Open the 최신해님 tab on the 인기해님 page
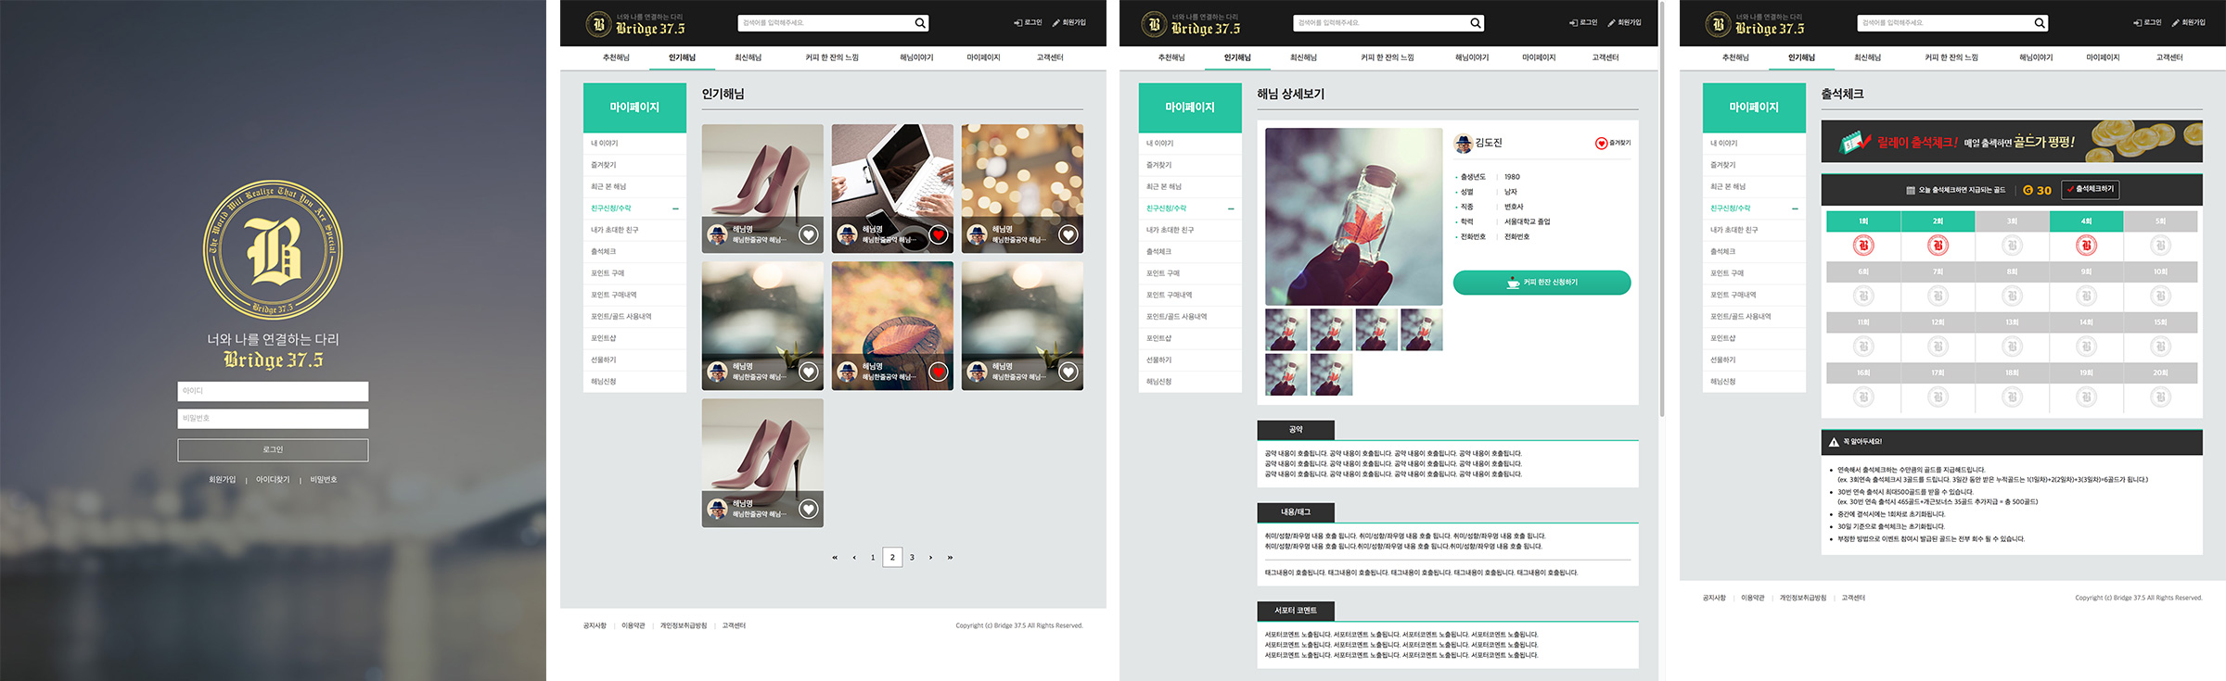 pos(748,57)
